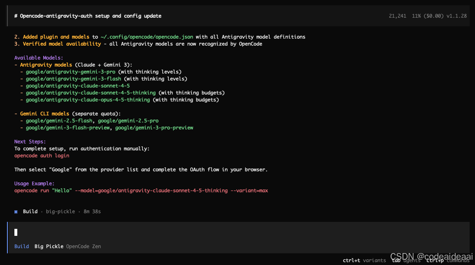Select "google/antigravity-gemini-3-flash" model text

point(73,78)
